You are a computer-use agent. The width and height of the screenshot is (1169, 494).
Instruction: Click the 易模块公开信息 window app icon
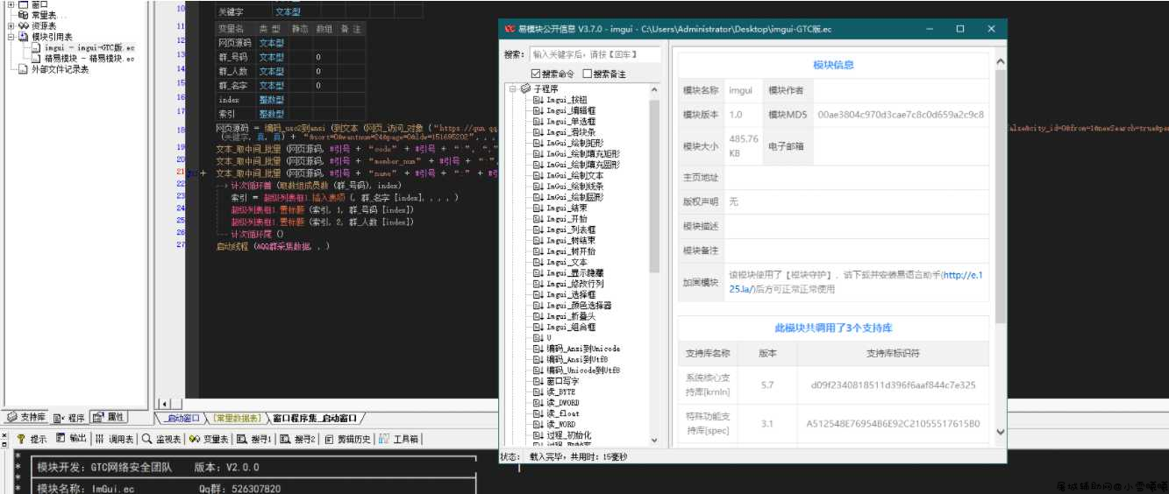(x=509, y=29)
